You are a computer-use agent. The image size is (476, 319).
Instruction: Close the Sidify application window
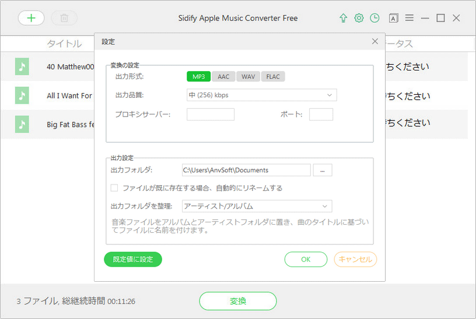click(x=456, y=18)
